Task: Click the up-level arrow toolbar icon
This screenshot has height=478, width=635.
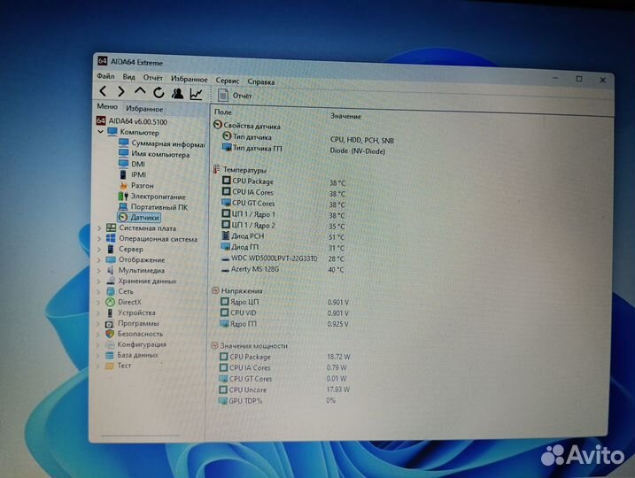Action: pos(140,90)
